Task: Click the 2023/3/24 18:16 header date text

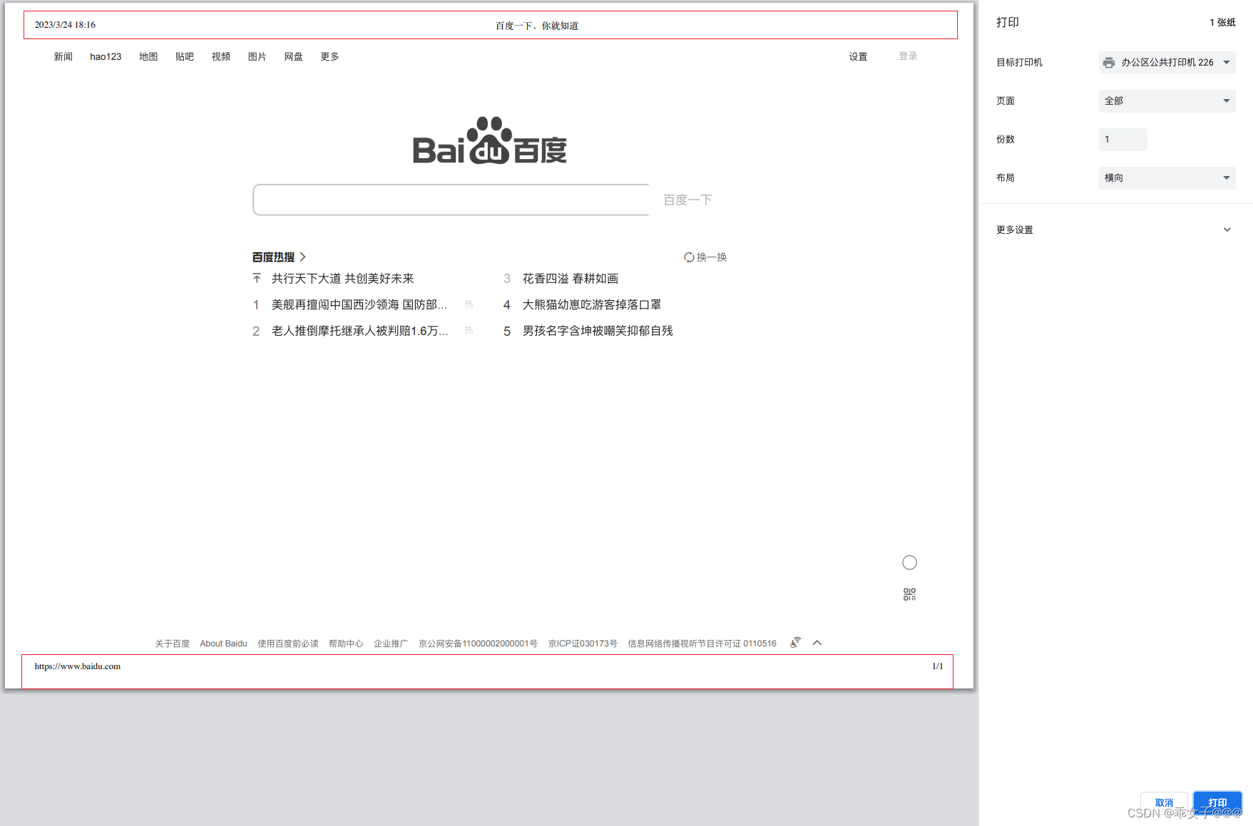Action: tap(65, 25)
